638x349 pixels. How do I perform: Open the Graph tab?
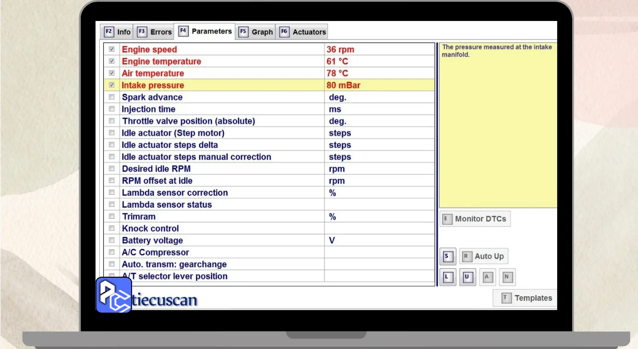[256, 32]
